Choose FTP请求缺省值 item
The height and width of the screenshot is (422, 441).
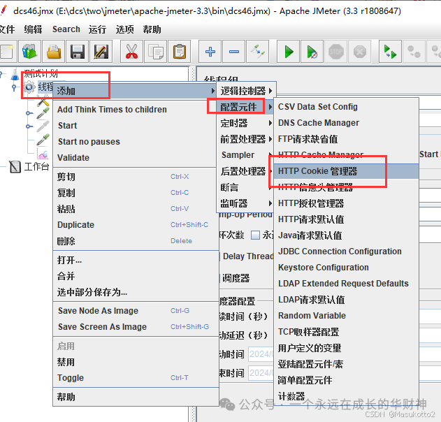[346, 139]
